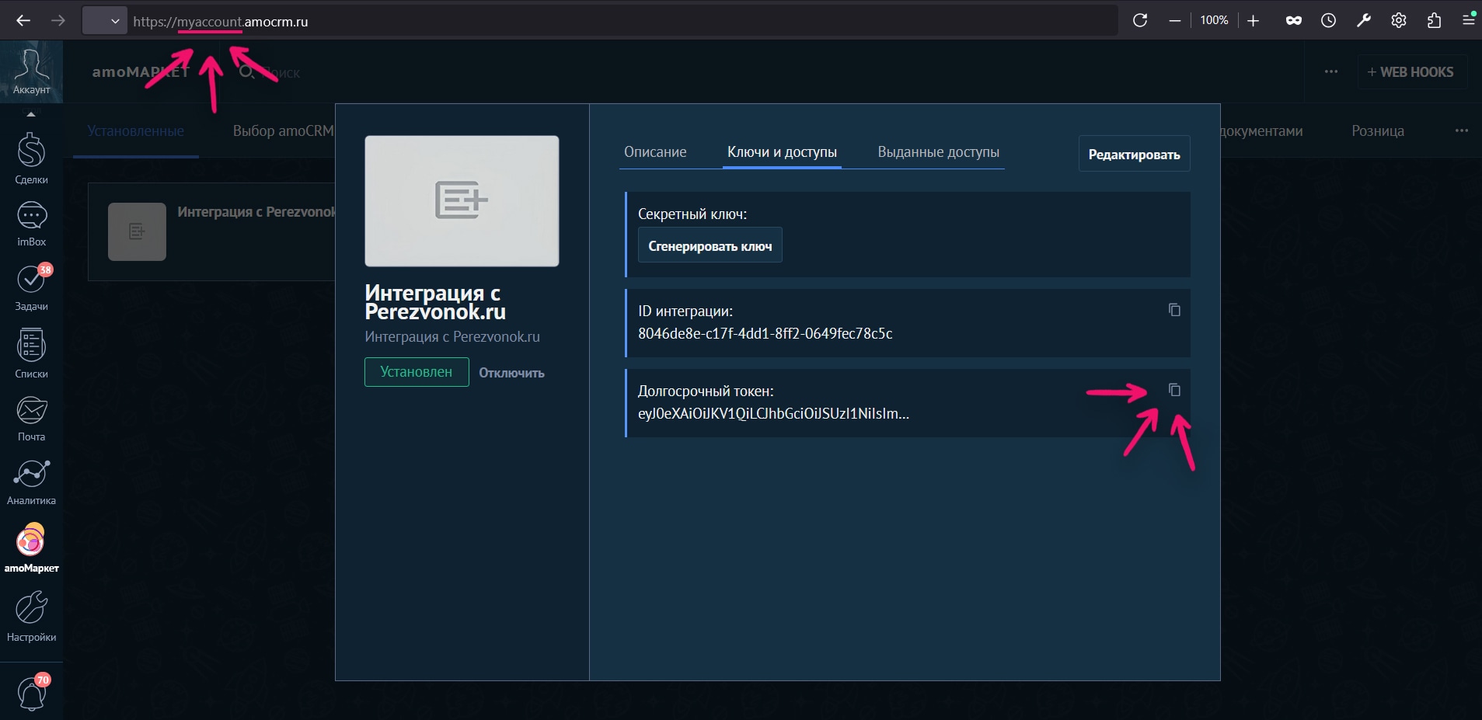Click the Редактировать button
1482x720 pixels.
1134,154
